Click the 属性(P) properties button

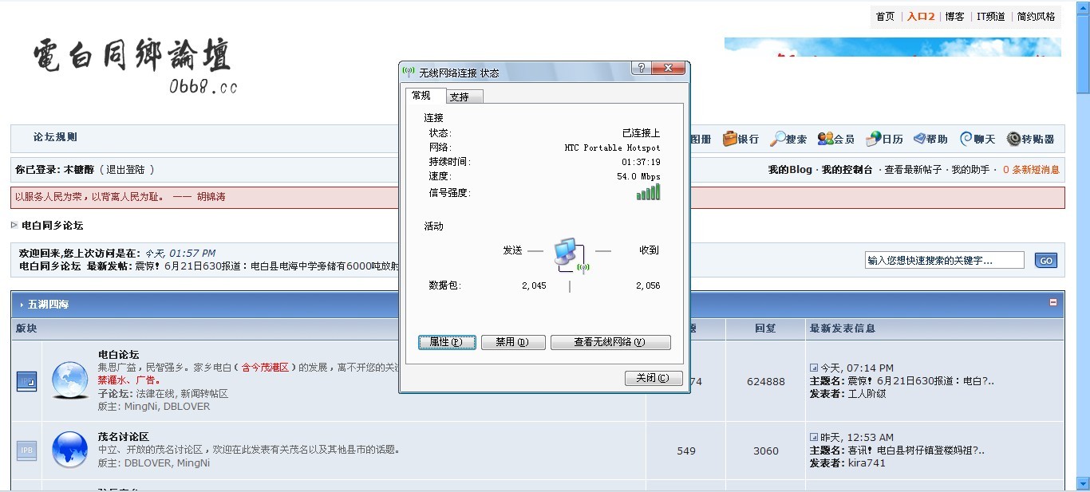click(x=447, y=342)
